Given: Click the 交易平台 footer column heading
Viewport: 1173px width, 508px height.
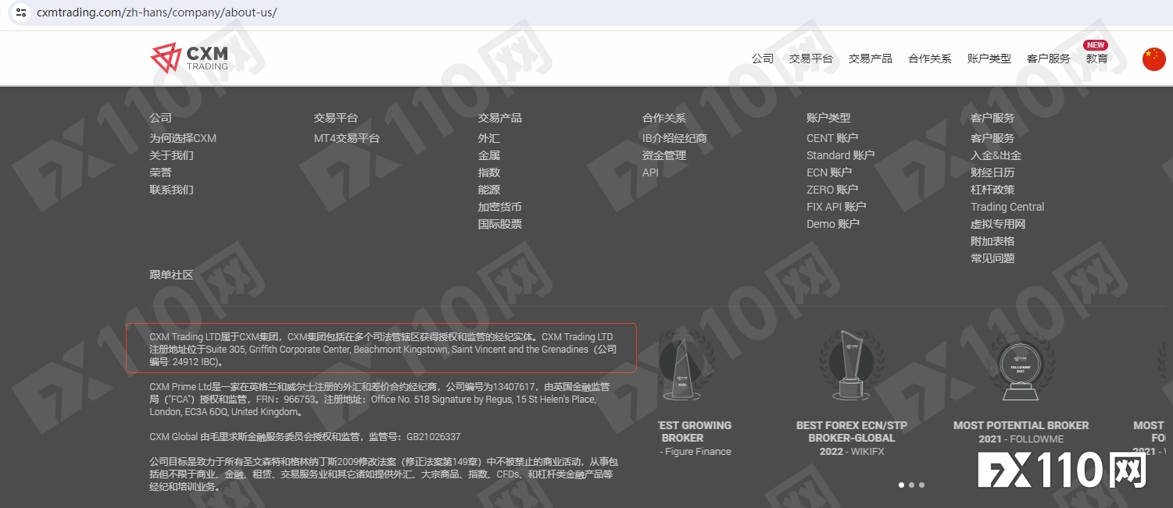Looking at the screenshot, I should point(336,118).
